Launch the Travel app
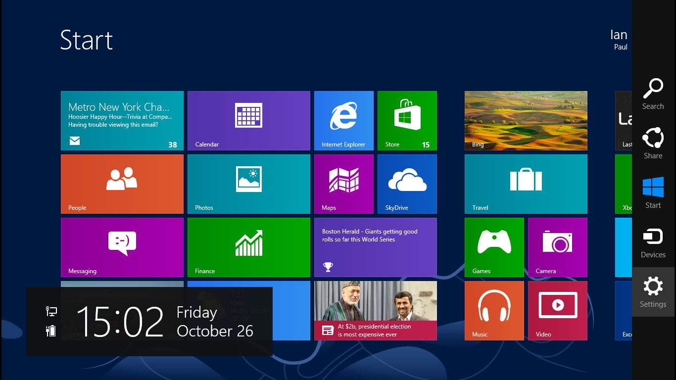 pyautogui.click(x=526, y=184)
